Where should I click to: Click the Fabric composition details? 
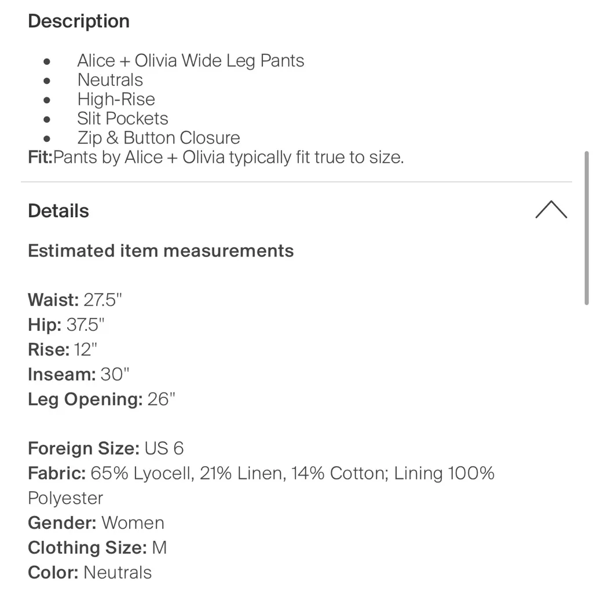261,473
